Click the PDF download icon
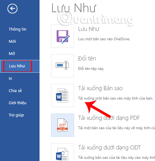 [63, 125]
